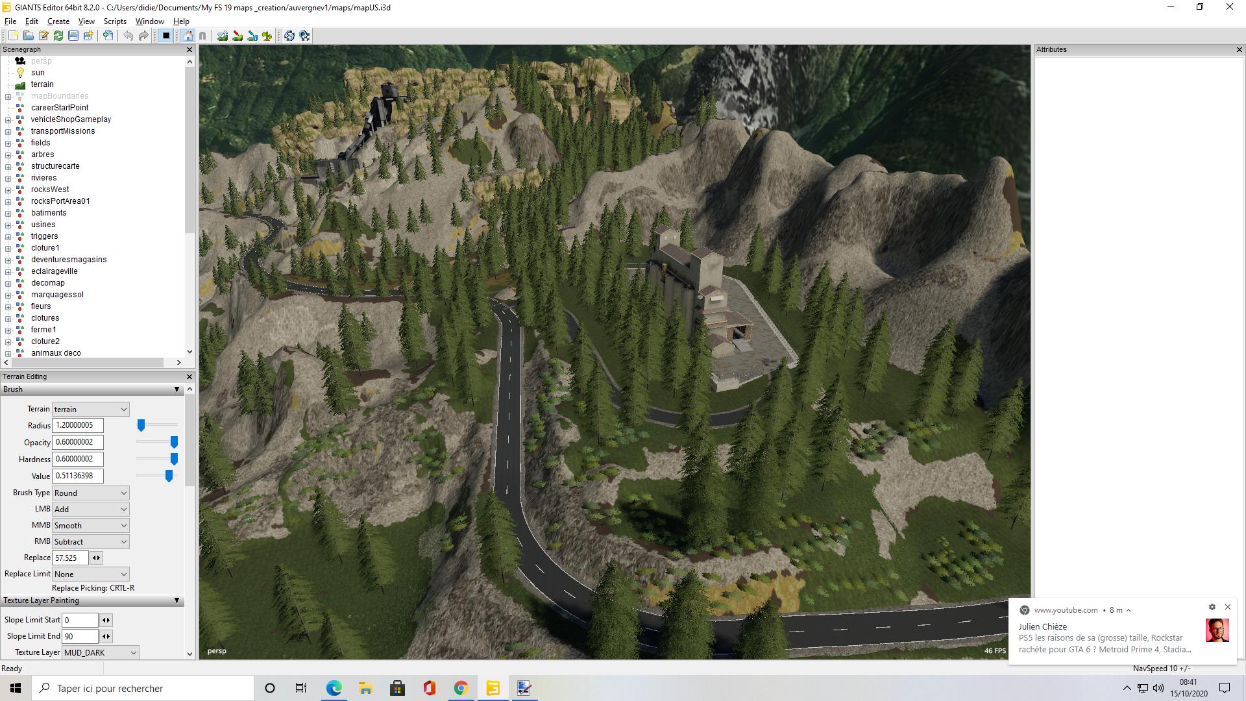Open the Scripts menu
Image resolution: width=1246 pixels, height=701 pixels.
click(x=115, y=21)
